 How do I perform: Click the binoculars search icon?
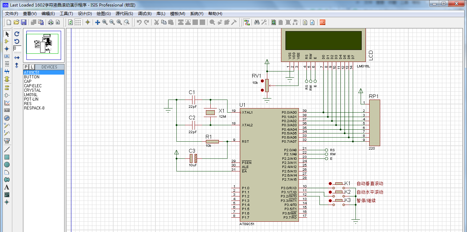tap(257, 22)
